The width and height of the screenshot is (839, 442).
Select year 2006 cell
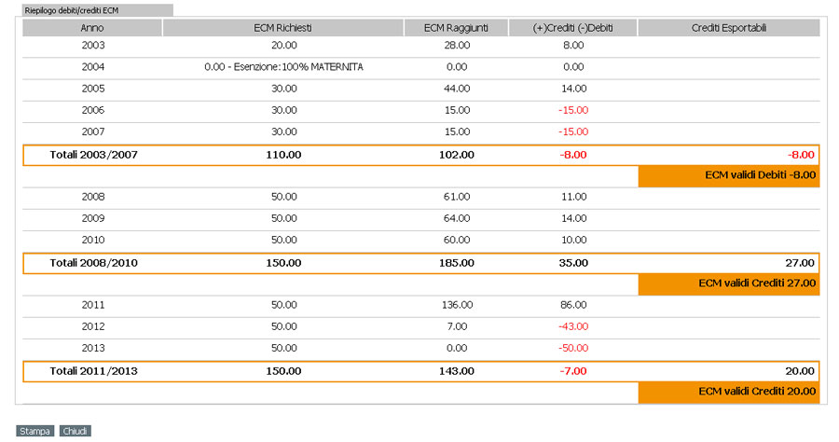[x=93, y=110]
